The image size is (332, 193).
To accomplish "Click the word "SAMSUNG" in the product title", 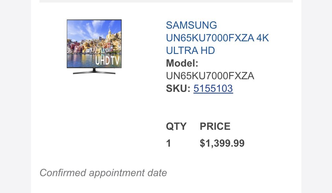I will tap(191, 25).
